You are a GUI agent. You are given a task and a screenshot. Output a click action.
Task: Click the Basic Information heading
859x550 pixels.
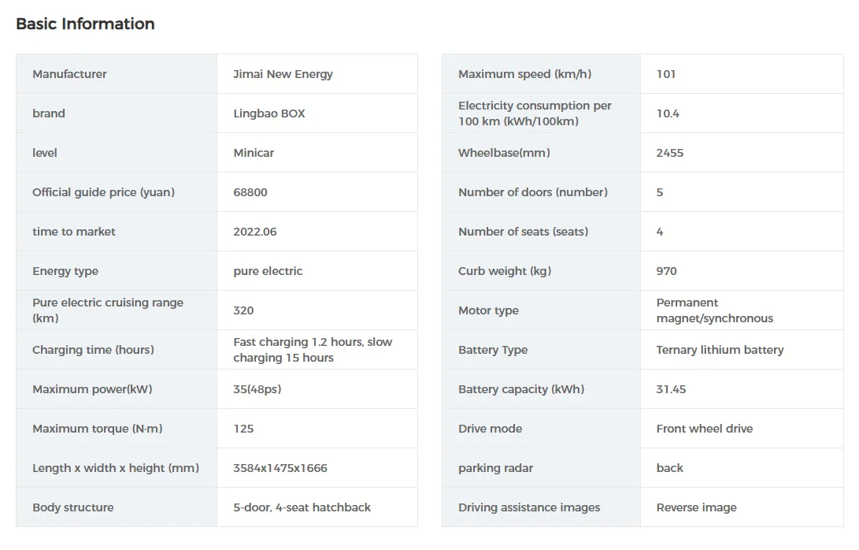pyautogui.click(x=85, y=24)
